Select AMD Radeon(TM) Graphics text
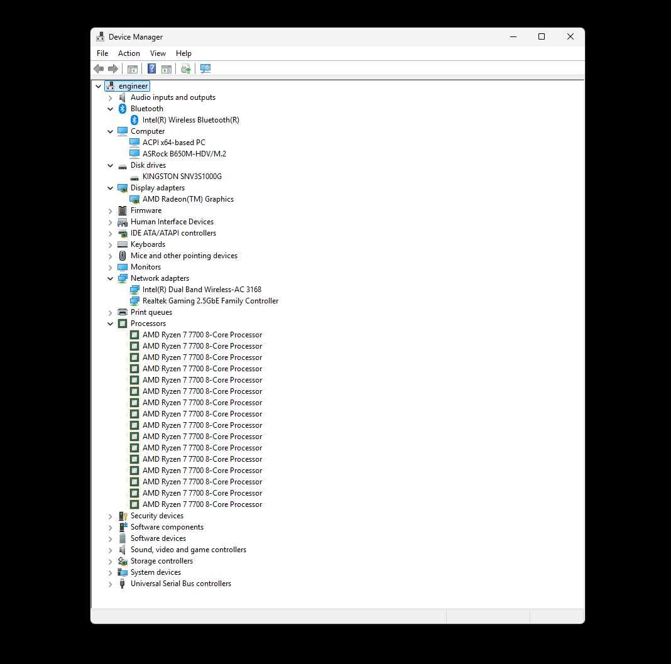The image size is (671, 664). click(x=188, y=199)
